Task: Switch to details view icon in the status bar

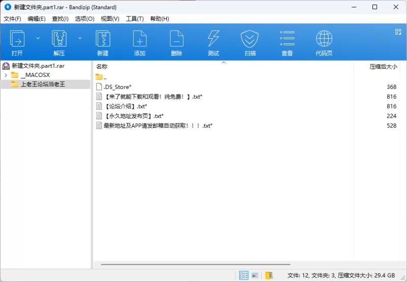Action: point(244,275)
